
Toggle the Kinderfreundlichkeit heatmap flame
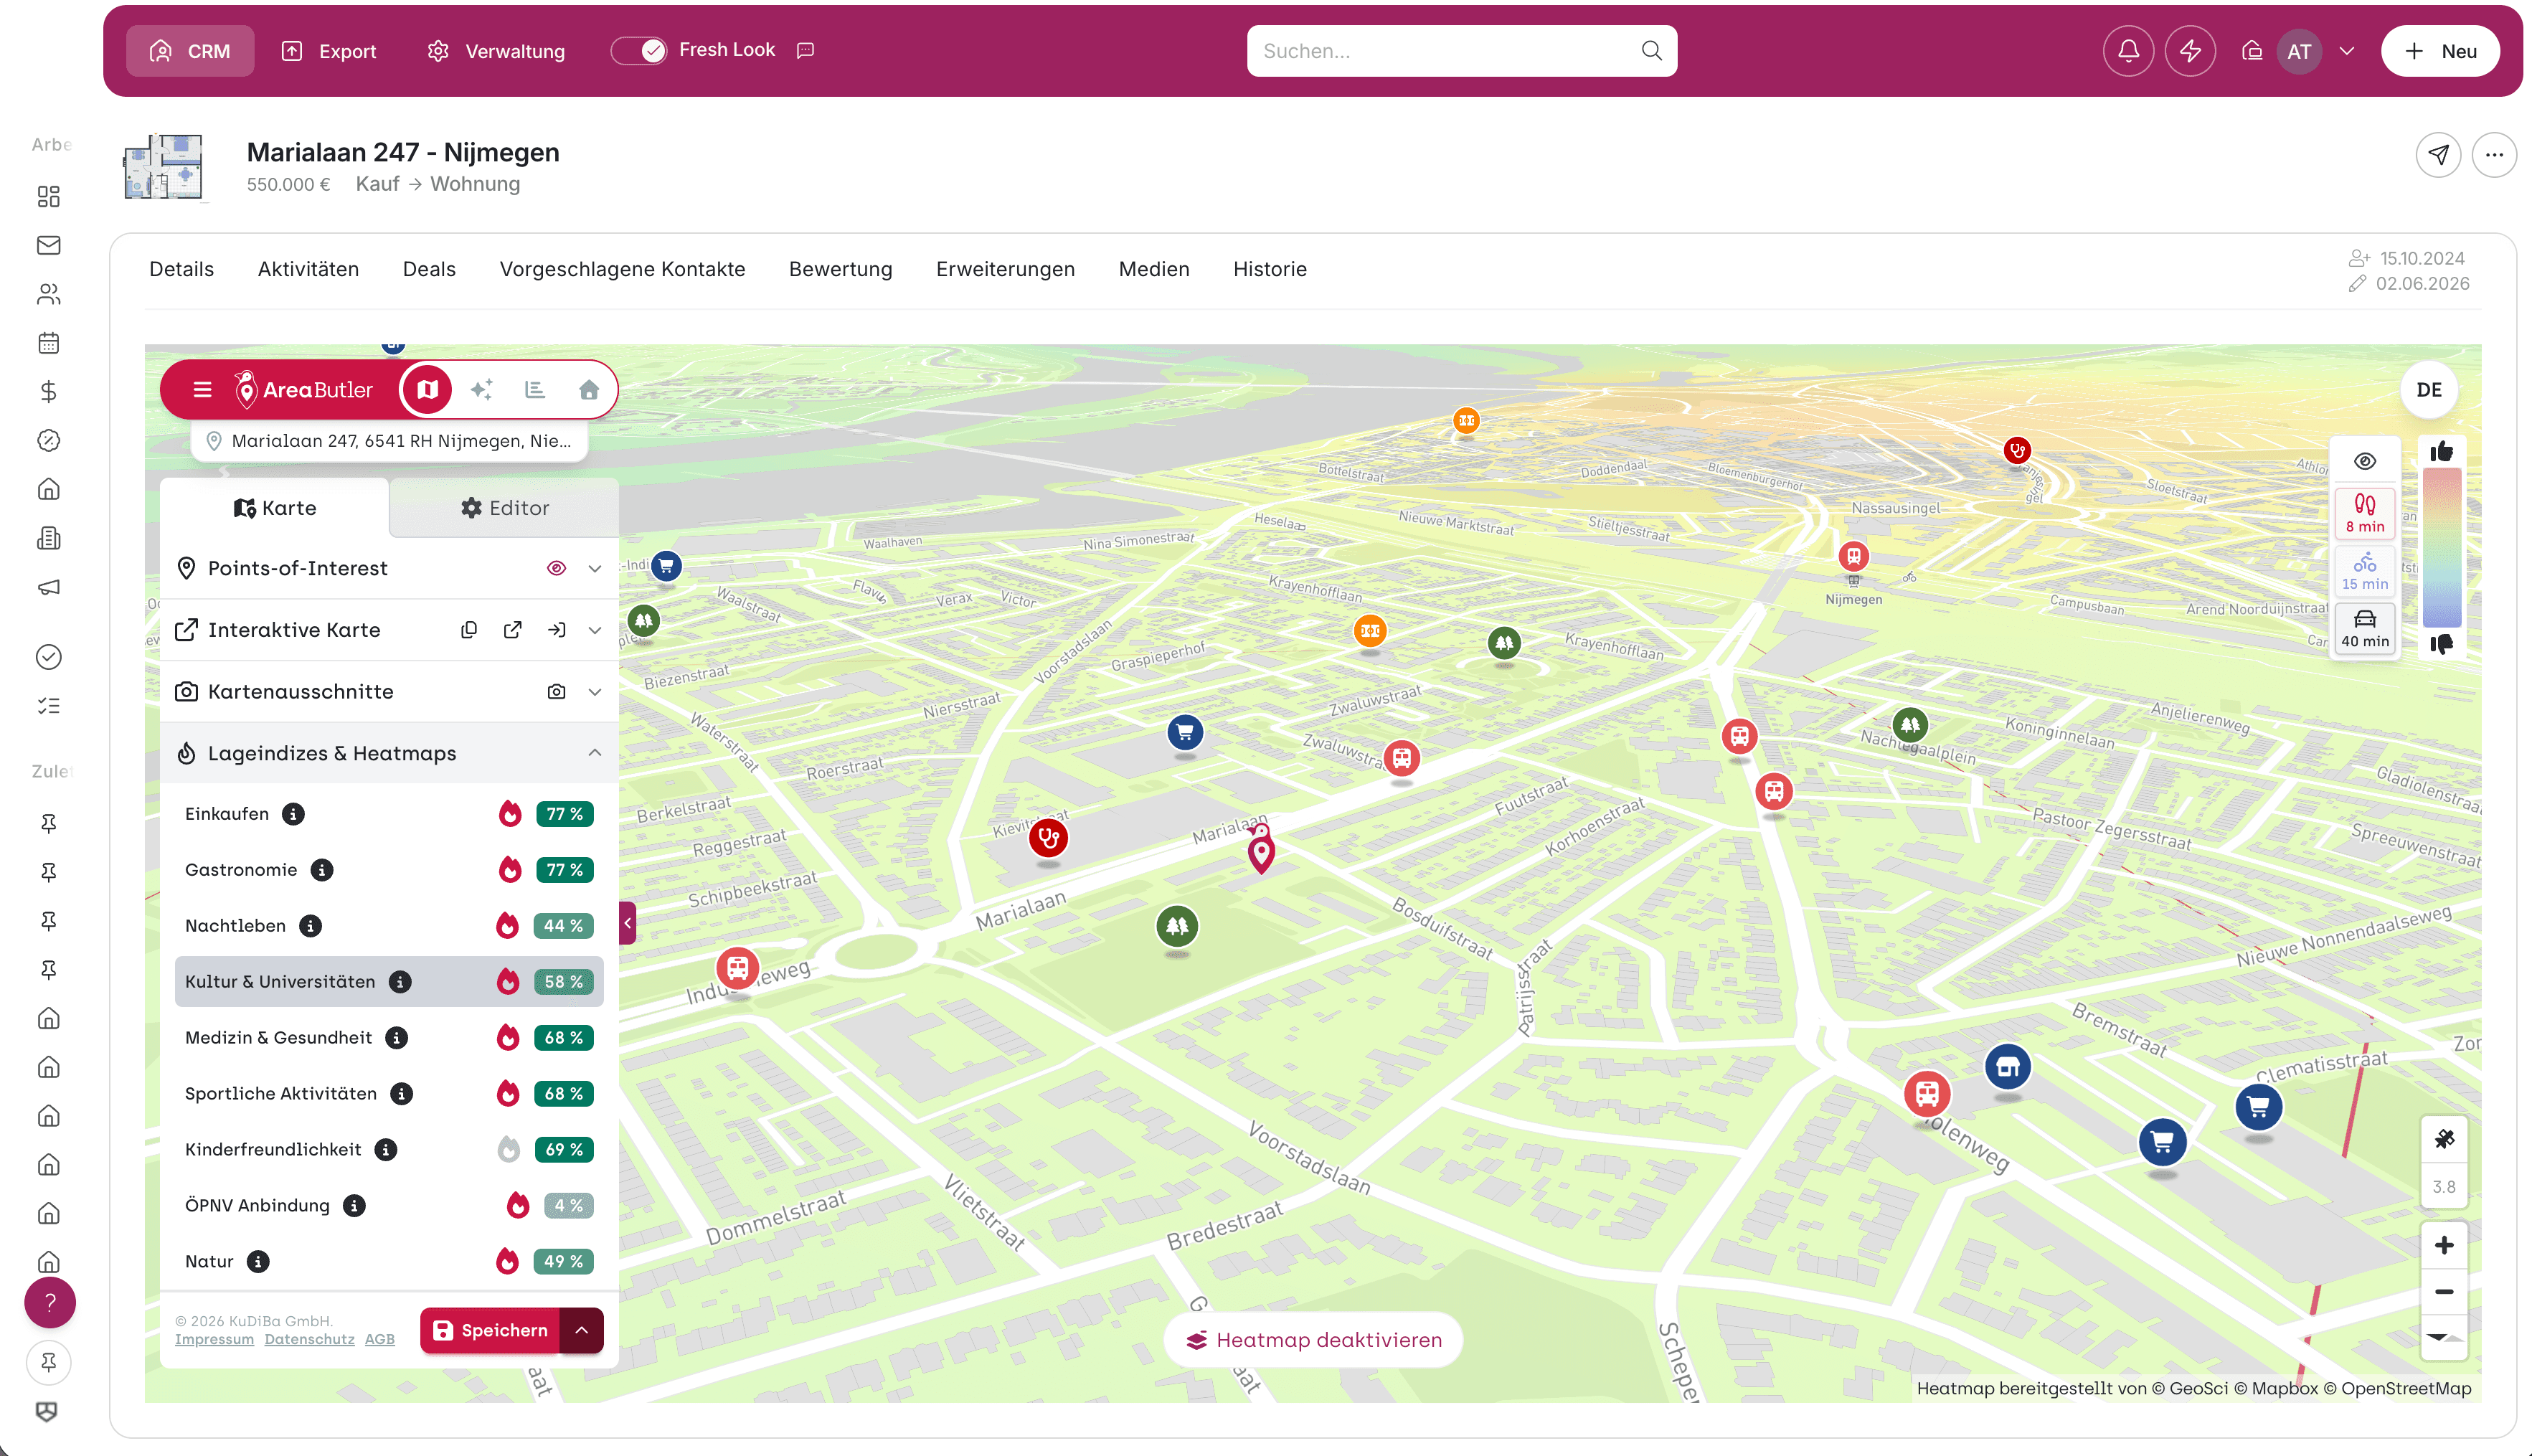[x=509, y=1150]
